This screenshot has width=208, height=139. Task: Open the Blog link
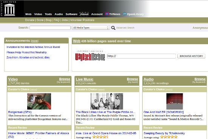(x=48, y=20)
